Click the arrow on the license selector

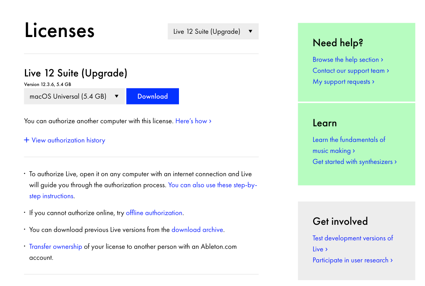(x=250, y=32)
